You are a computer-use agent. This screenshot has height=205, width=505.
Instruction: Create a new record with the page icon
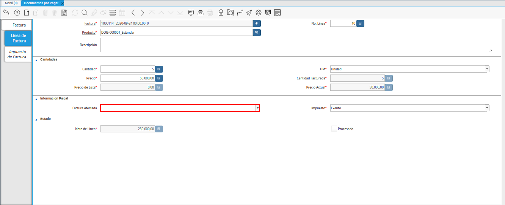27,12
